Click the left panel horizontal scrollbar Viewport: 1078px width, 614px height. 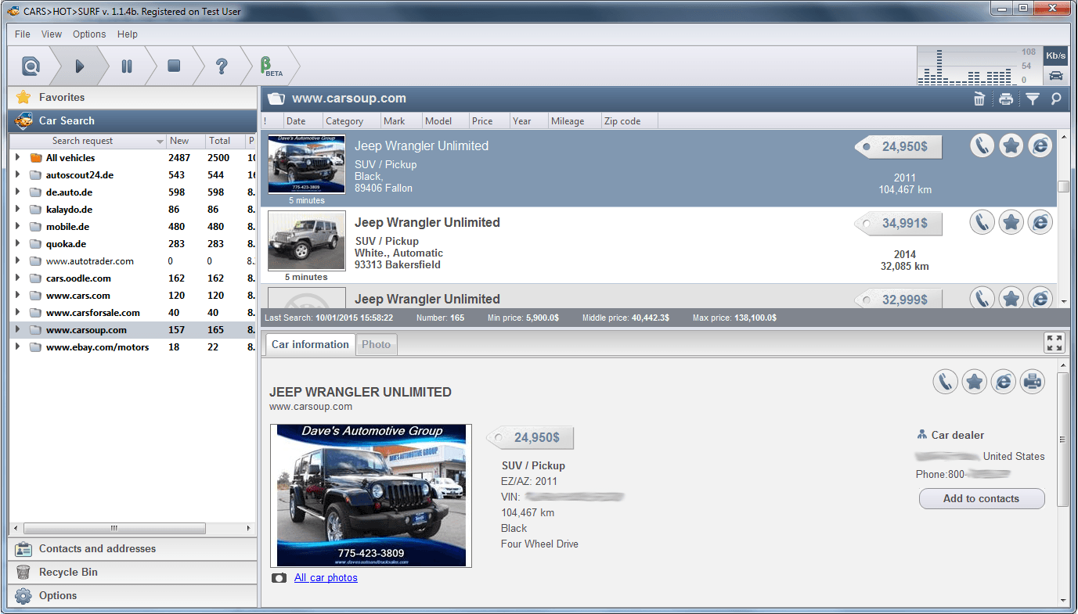pos(114,529)
